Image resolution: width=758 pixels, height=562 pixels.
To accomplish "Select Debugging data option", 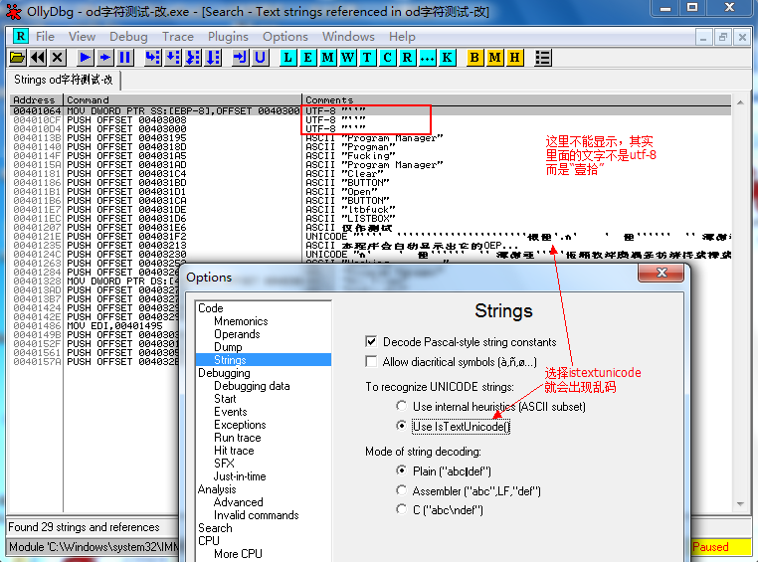I will pyautogui.click(x=252, y=386).
